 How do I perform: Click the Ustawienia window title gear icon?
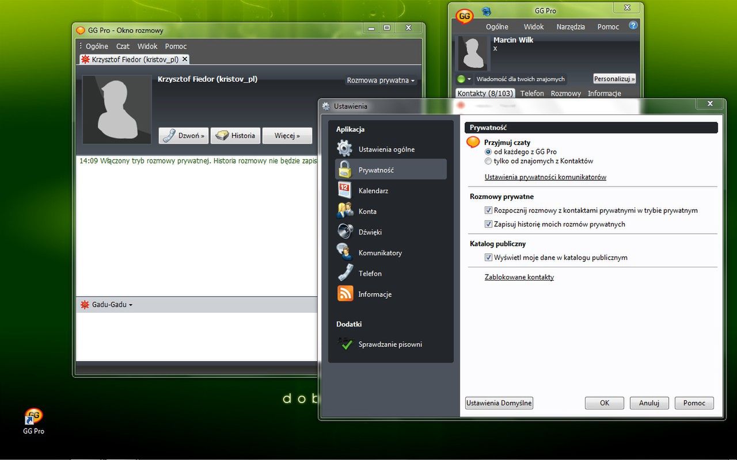[326, 106]
